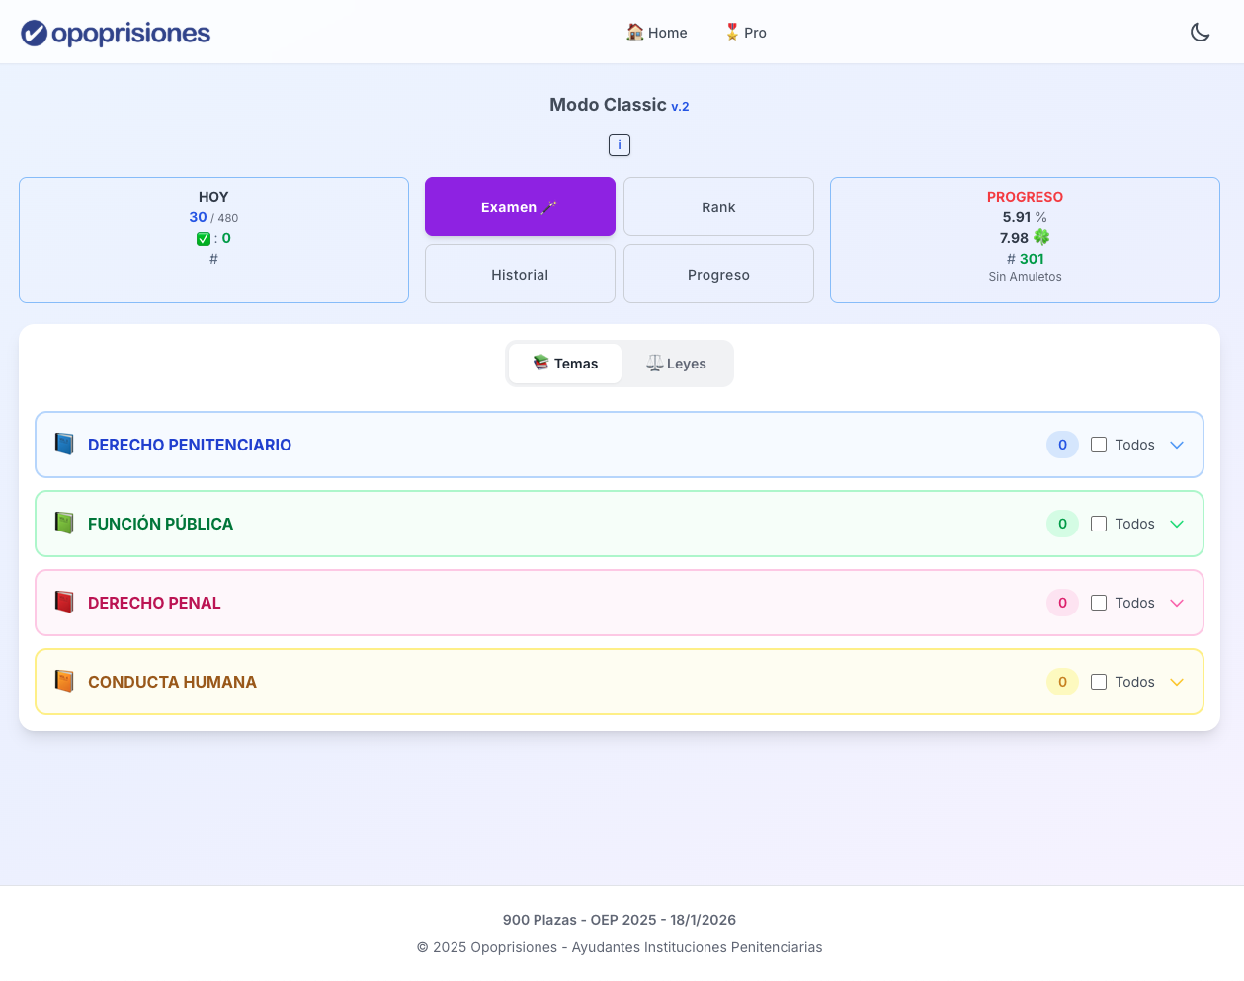Screen dimensions: 1244x981
Task: Expand the Conducta Humana section chevron
Action: (x=1177, y=682)
